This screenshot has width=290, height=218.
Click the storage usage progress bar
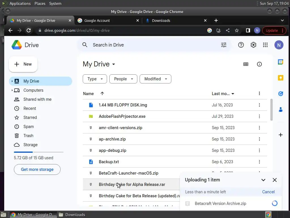[x=39, y=152]
